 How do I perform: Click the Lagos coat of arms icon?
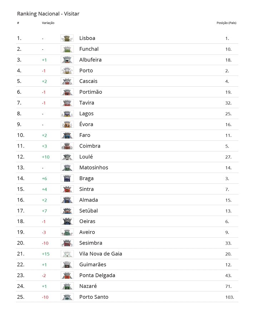click(67, 113)
